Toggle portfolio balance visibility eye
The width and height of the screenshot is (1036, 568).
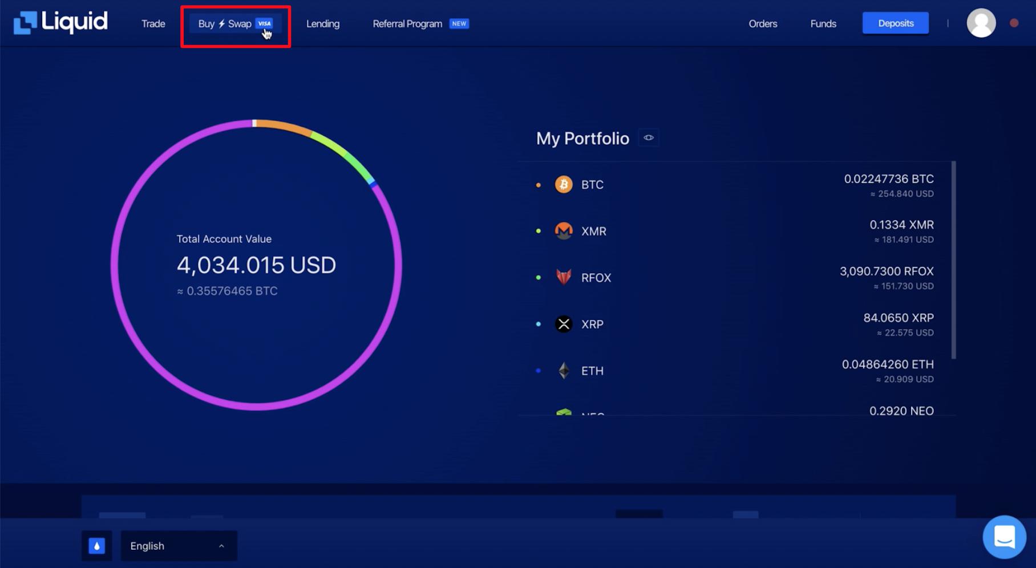pos(649,138)
